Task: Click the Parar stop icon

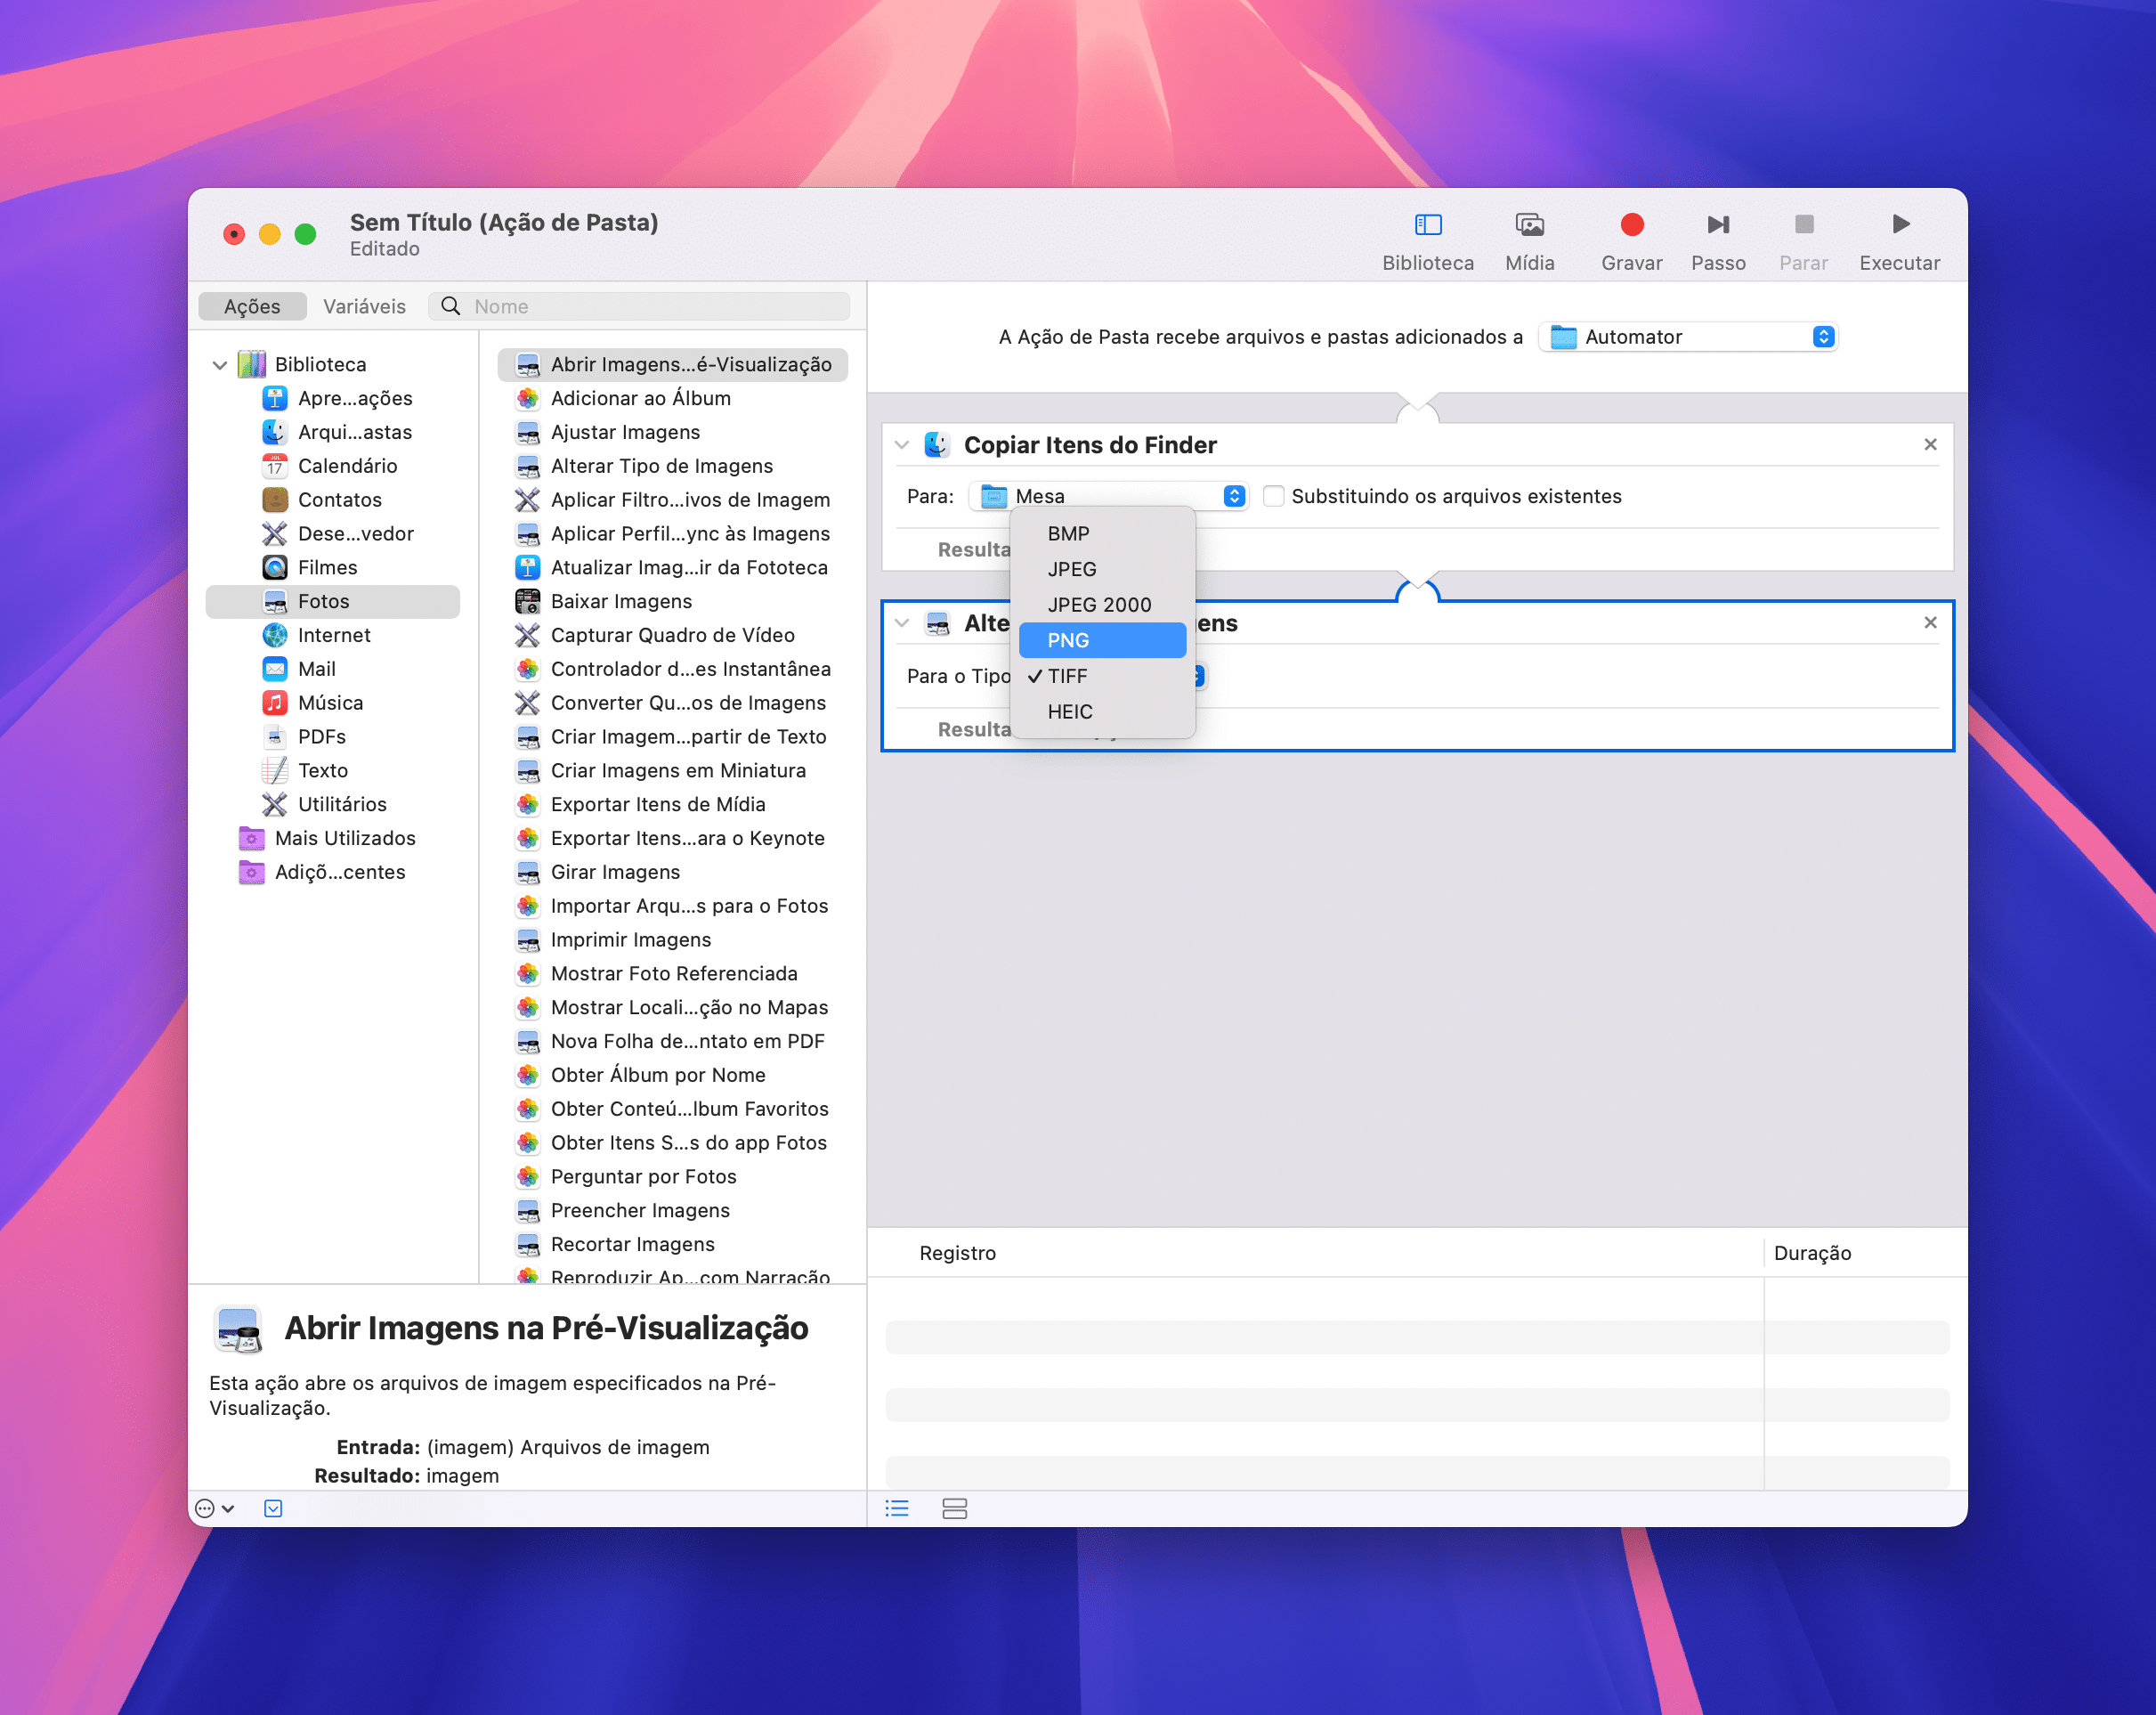Action: 1803,225
